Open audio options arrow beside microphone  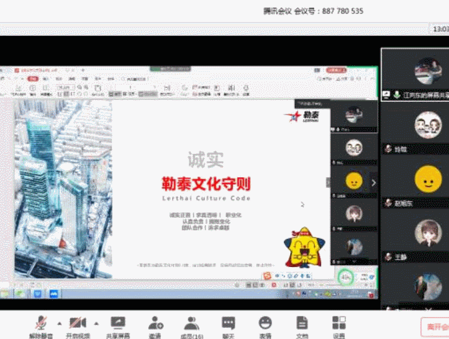point(59,324)
